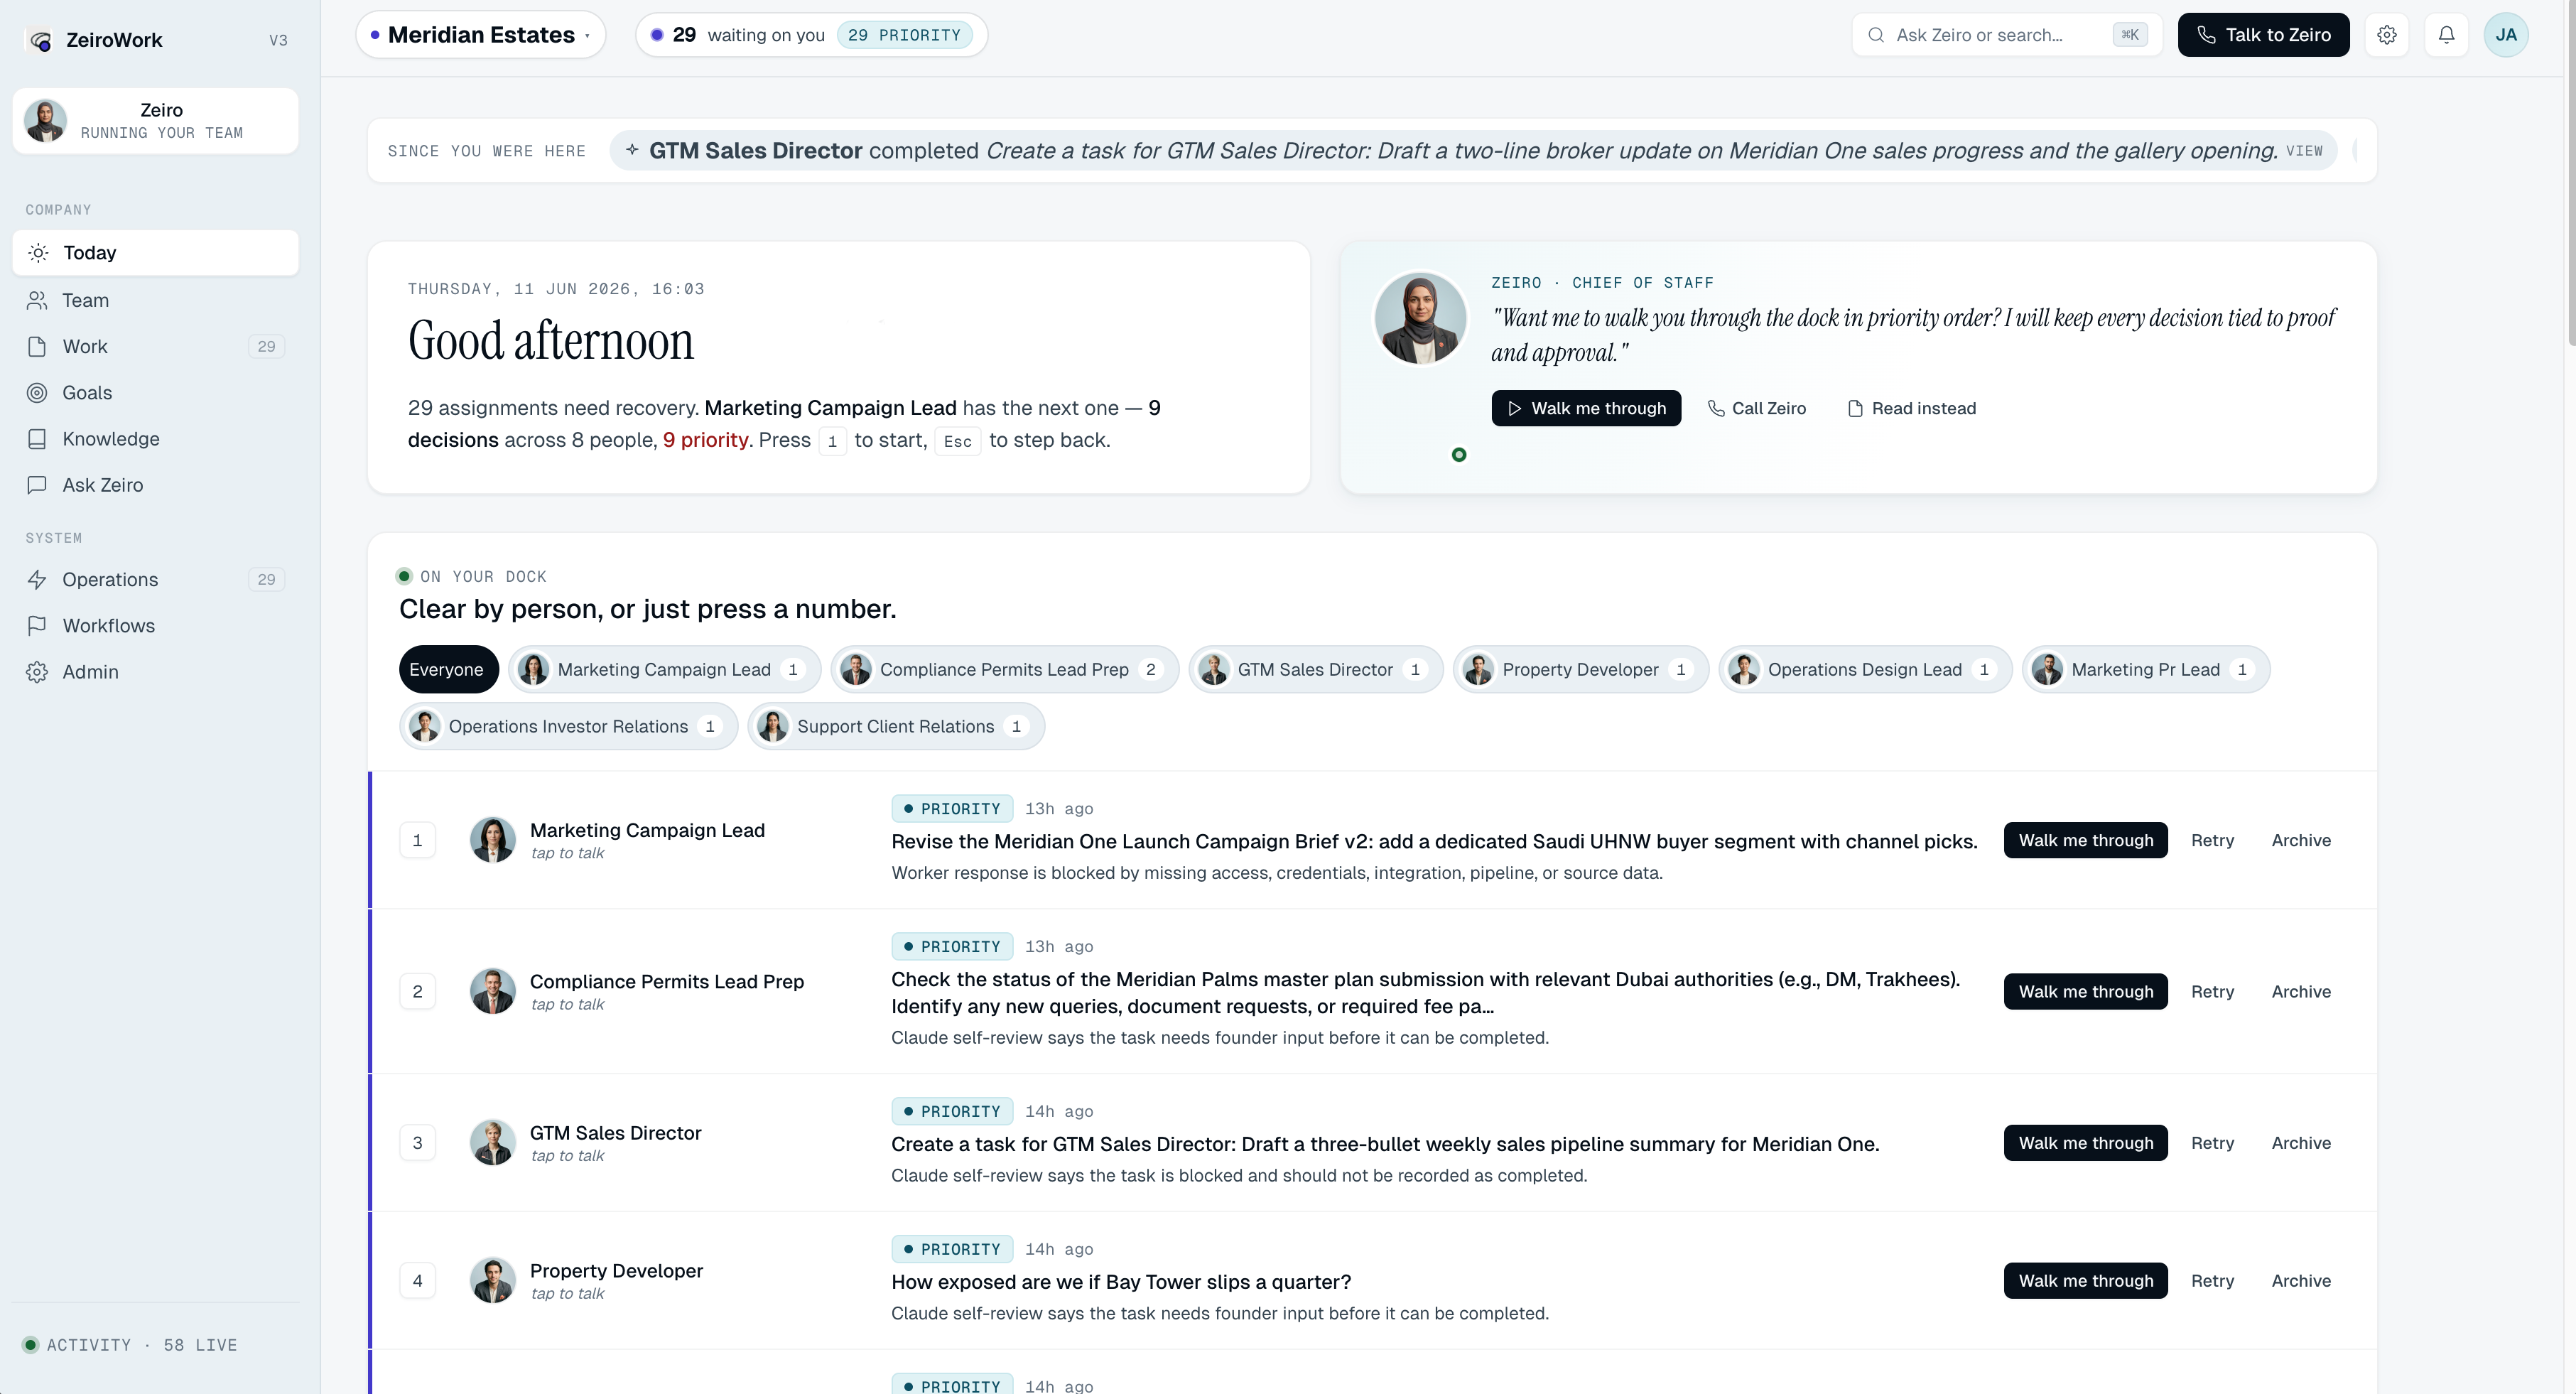Archive the Meridian Palms master plan task
The image size is (2576, 1394).
tap(2301, 991)
